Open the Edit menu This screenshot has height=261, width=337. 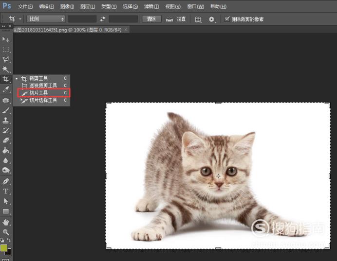click(46, 6)
